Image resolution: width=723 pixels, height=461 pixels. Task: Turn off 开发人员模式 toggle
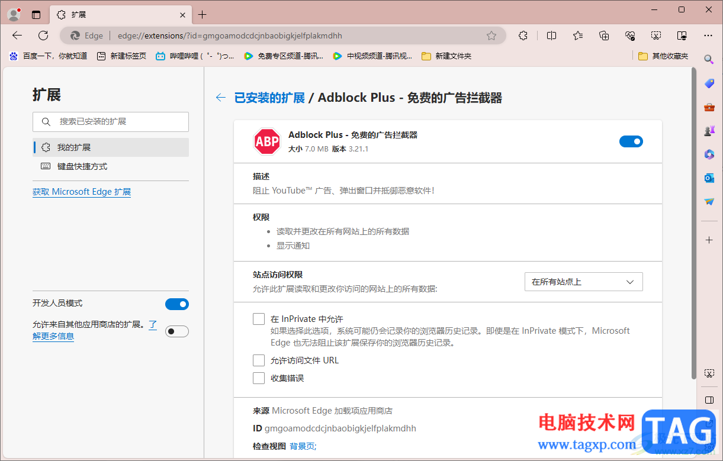[177, 304]
